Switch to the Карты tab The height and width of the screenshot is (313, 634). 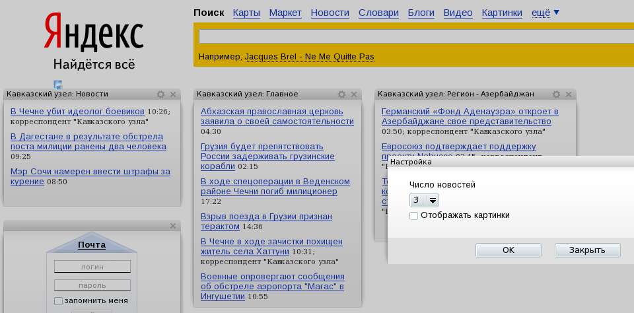pyautogui.click(x=246, y=13)
